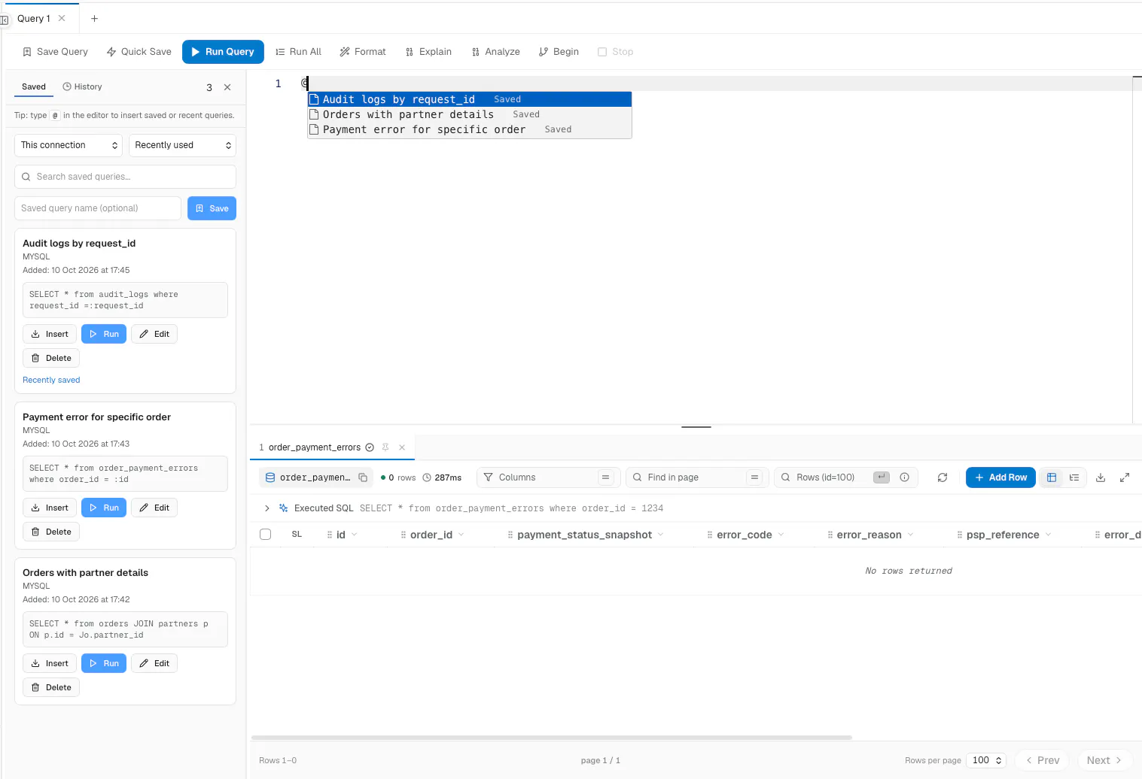The height and width of the screenshot is (779, 1142).
Task: Expand the Executed SQL section
Action: [266, 508]
